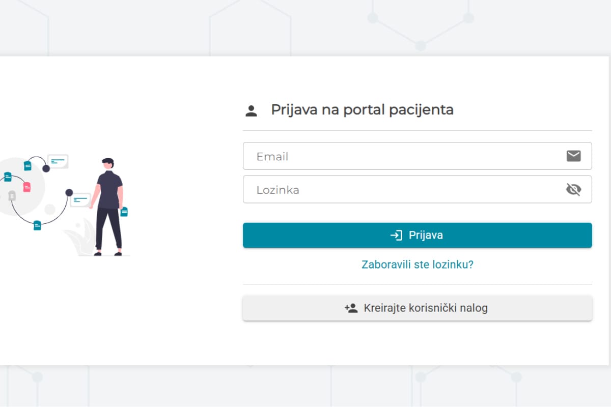This screenshot has width=611, height=407.
Task: Click the Lozinka password field
Action: 417,190
